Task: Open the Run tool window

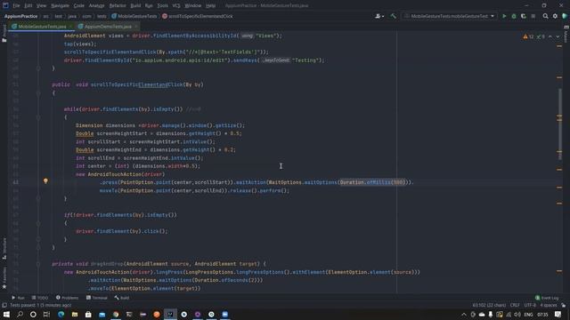Action: (18, 298)
